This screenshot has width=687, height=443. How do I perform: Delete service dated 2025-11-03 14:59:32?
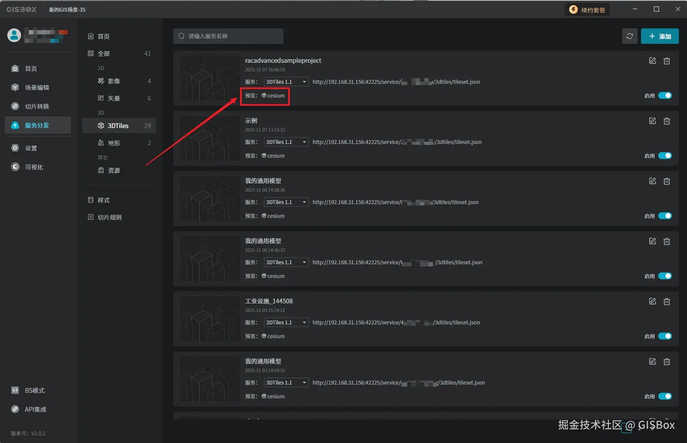[x=667, y=361]
